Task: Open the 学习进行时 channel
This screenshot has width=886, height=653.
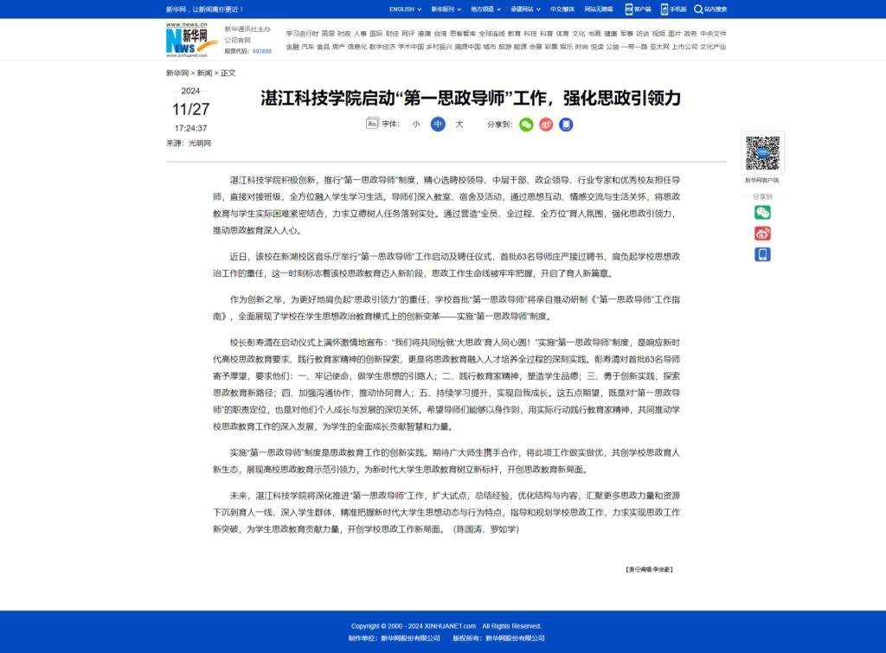Action: (302, 34)
